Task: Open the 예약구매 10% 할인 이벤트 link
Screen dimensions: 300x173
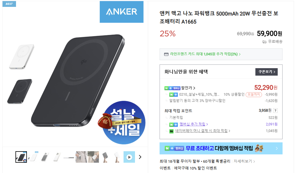Action: tap(195, 168)
